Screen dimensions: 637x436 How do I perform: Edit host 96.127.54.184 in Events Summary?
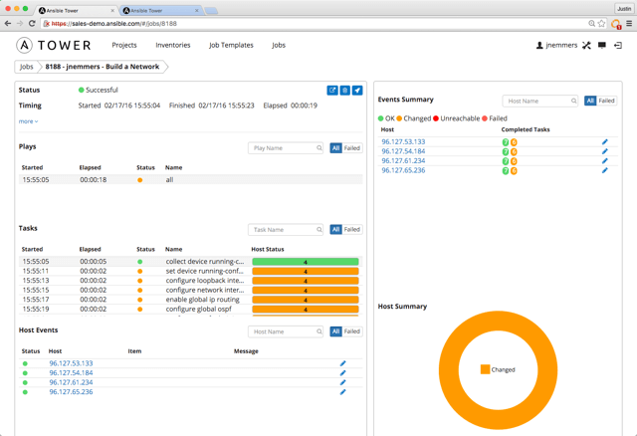[x=605, y=151]
